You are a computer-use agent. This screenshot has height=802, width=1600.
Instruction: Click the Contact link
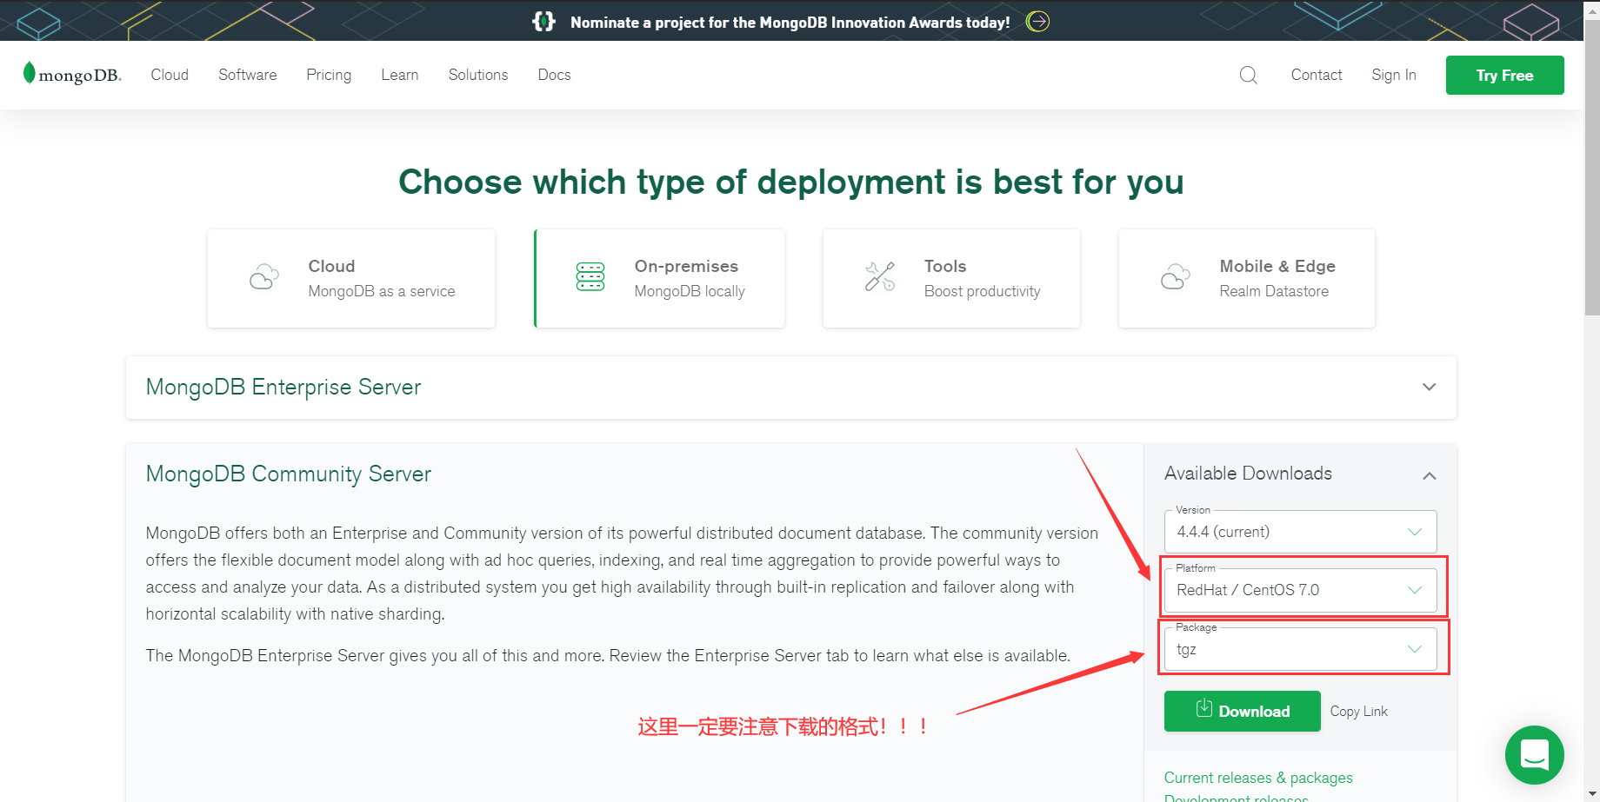coord(1317,75)
